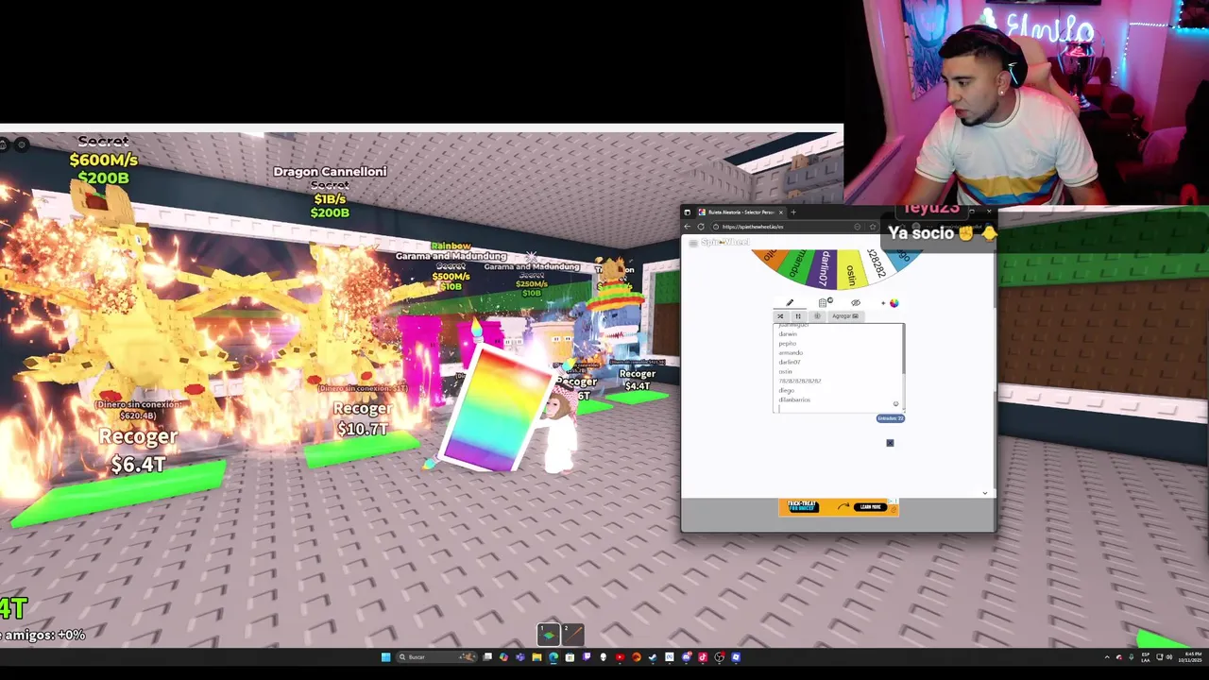Show hidden system tray icons
Viewport: 1209px width, 680px height.
coord(1107,657)
